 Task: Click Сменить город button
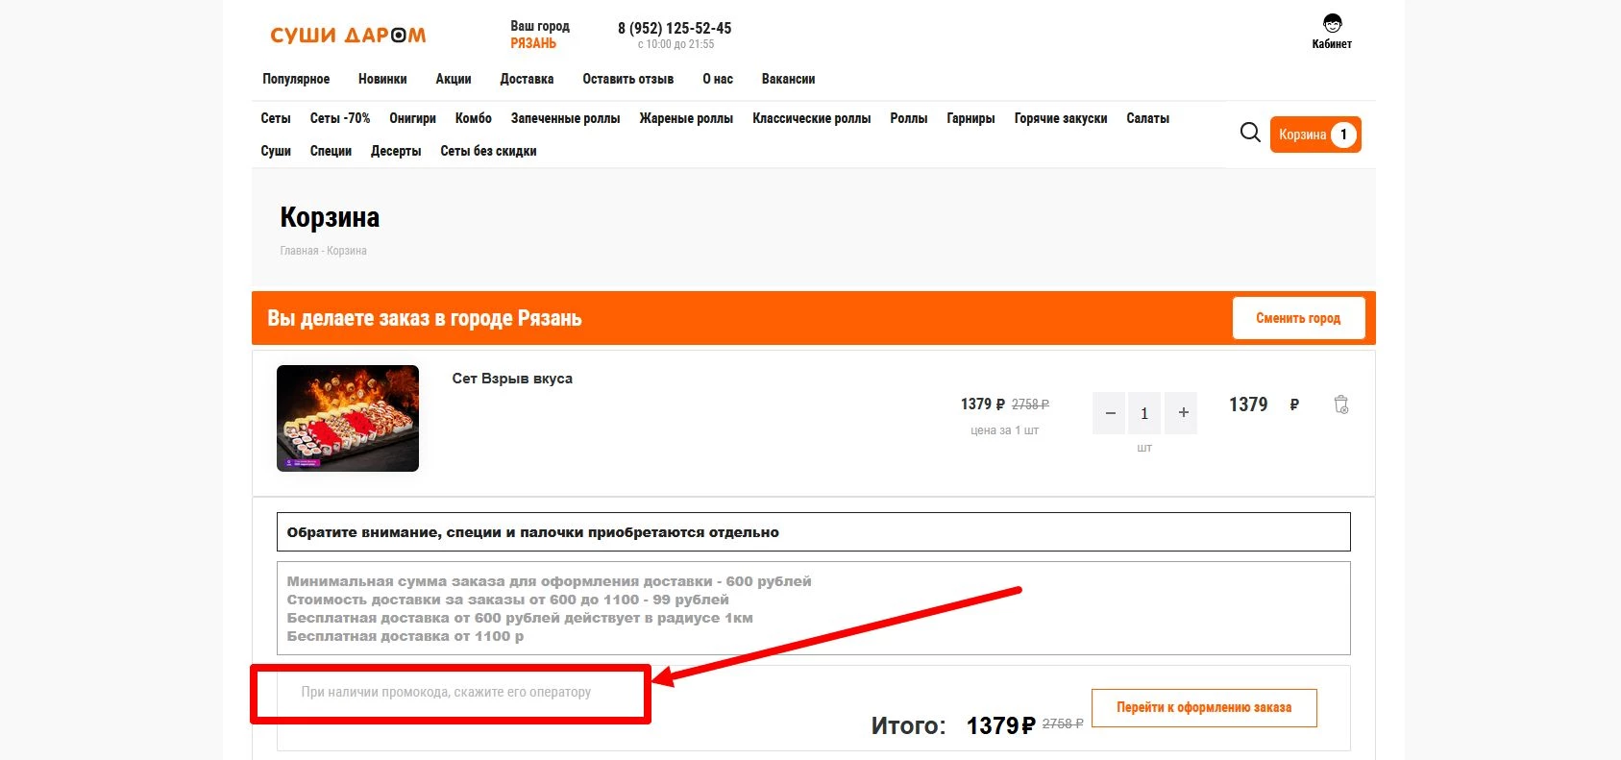click(x=1297, y=318)
